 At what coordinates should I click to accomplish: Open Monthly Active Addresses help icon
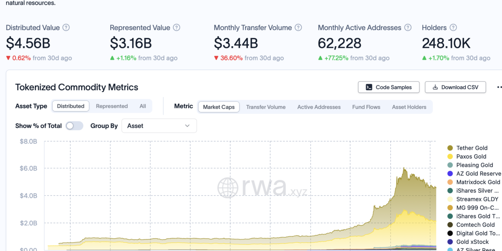(x=408, y=27)
